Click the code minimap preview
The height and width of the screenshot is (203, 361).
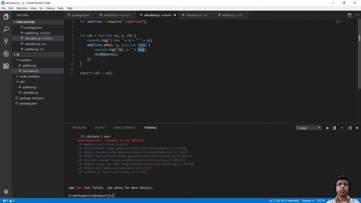coord(339,21)
